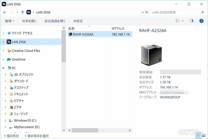Open the 3D オブジェクト folder
The height and width of the screenshot is (139, 208).
(21, 75)
